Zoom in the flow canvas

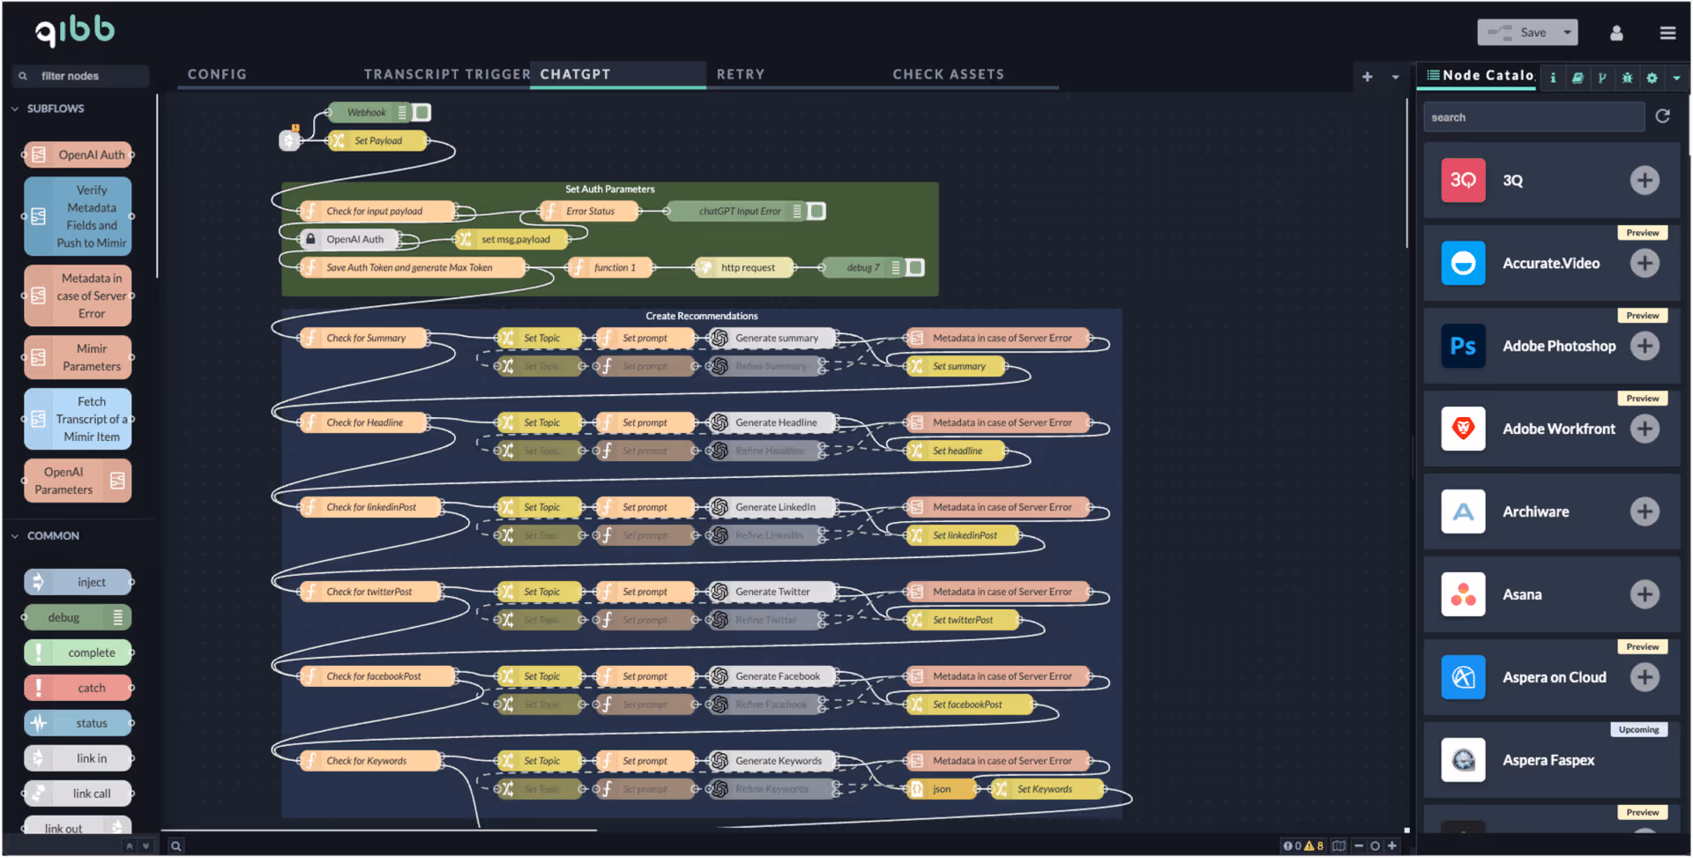tap(1392, 847)
